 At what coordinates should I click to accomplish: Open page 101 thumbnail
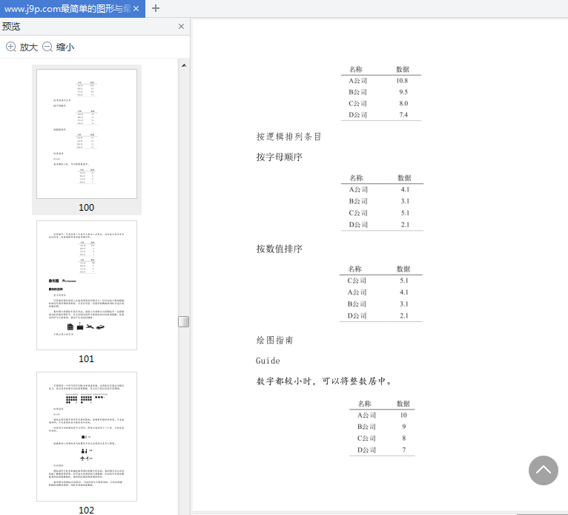(x=87, y=285)
